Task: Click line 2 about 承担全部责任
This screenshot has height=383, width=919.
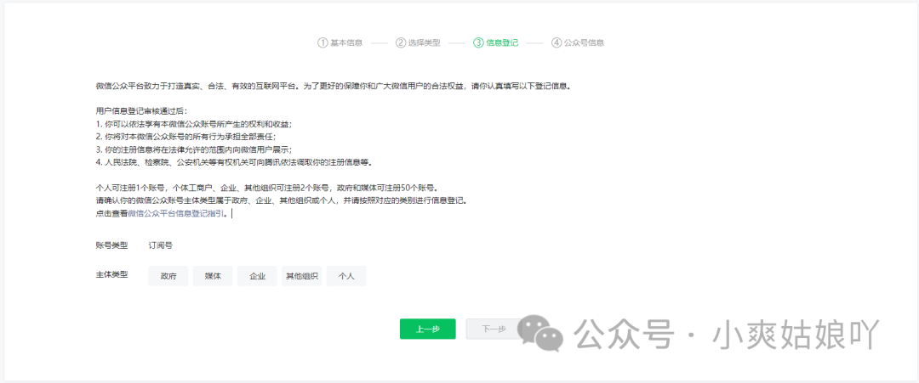Action: (186, 136)
